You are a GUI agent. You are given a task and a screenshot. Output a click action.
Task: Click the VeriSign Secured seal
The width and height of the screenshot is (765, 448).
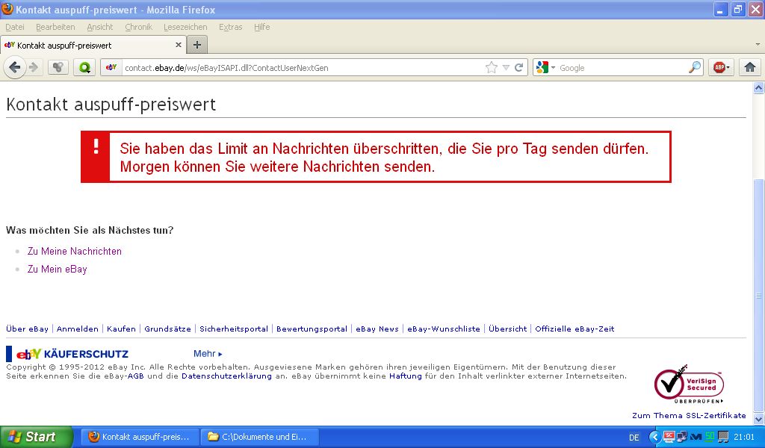(688, 384)
